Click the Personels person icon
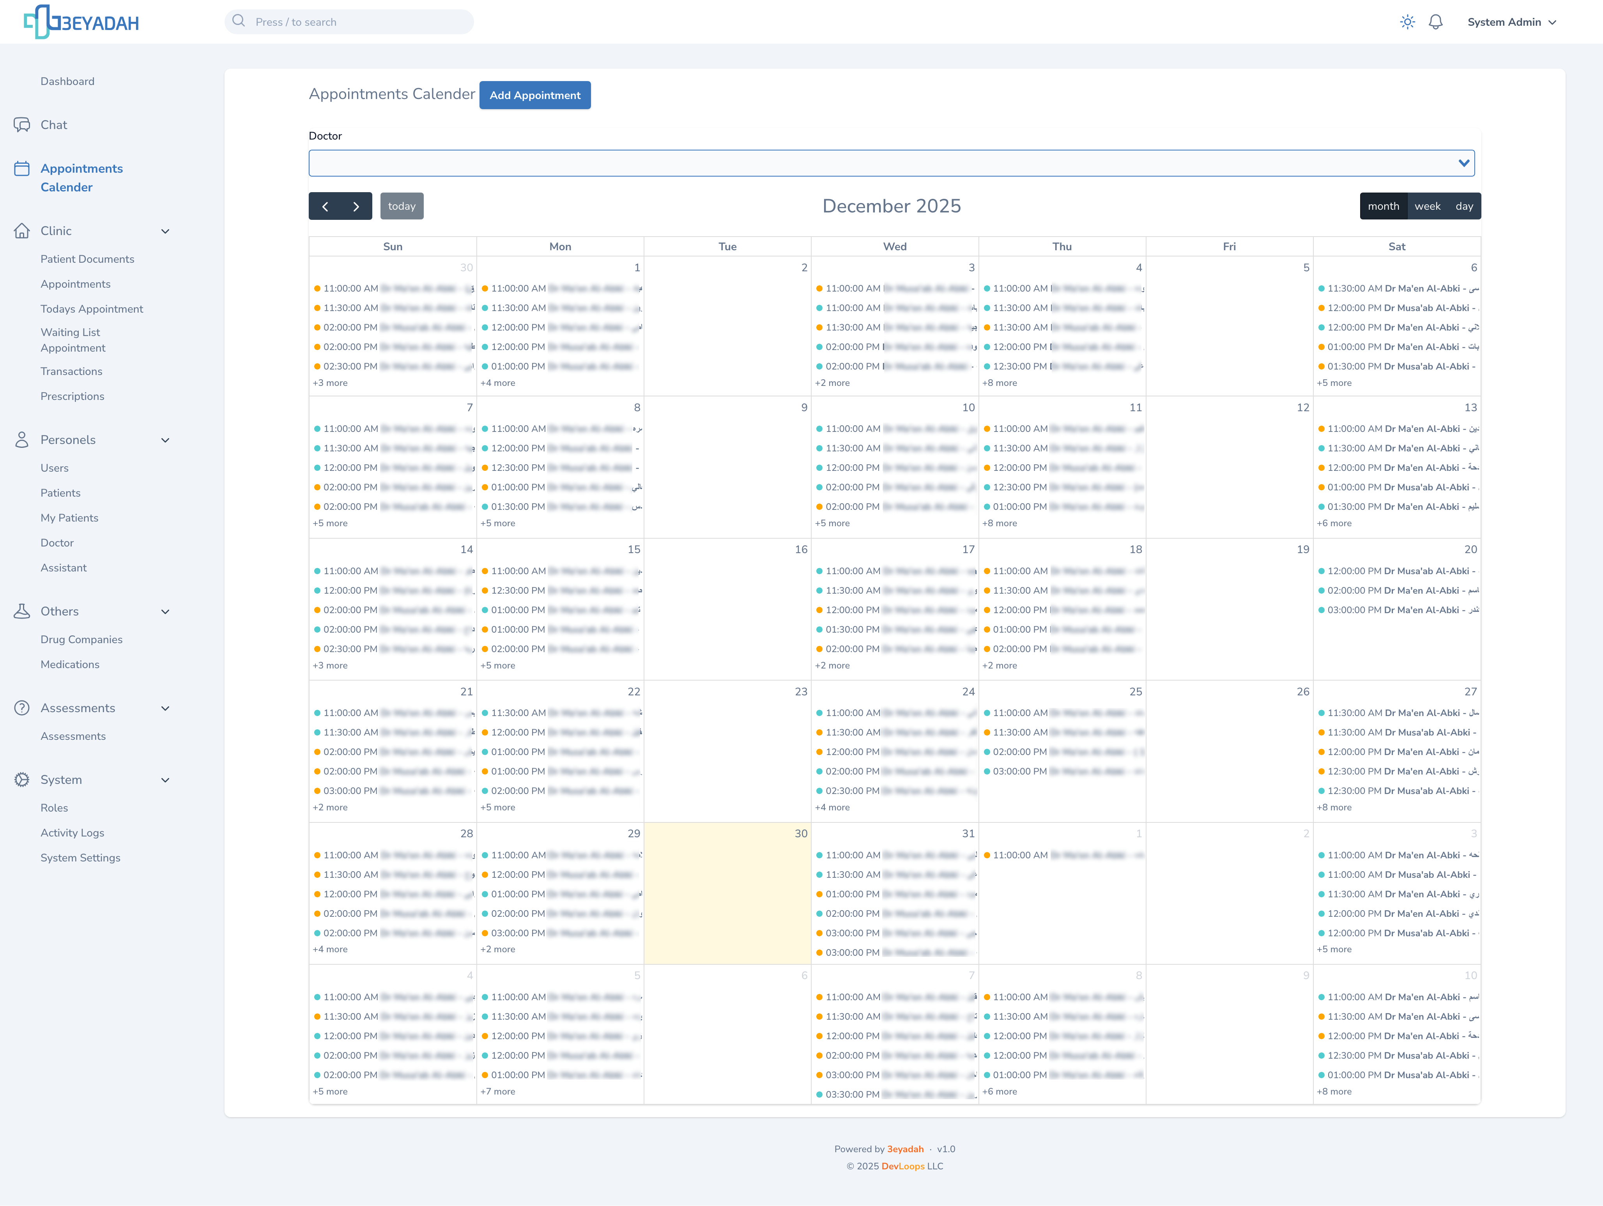This screenshot has width=1603, height=1206. pyautogui.click(x=22, y=440)
